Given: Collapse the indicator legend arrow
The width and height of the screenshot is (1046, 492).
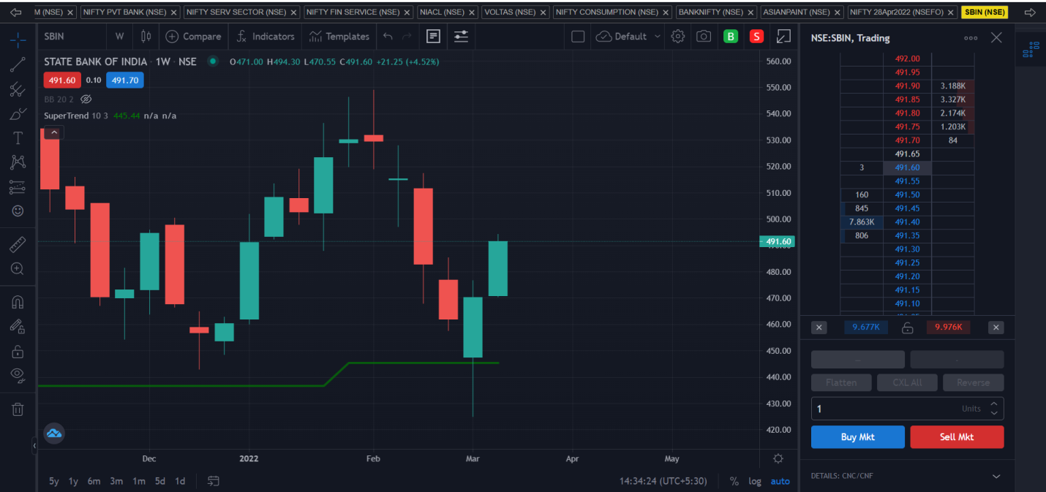Looking at the screenshot, I should [54, 132].
